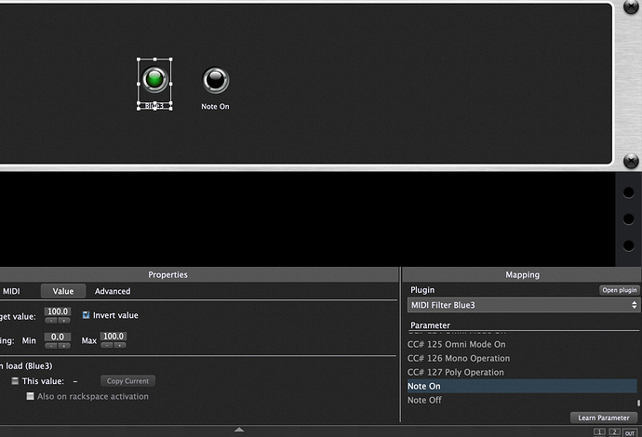The image size is (642, 437).
Task: Decrease the Max value with minus
Action: (107, 345)
